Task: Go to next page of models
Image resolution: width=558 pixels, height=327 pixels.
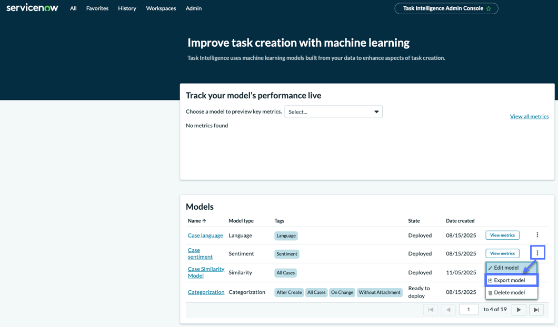Action: pos(519,310)
